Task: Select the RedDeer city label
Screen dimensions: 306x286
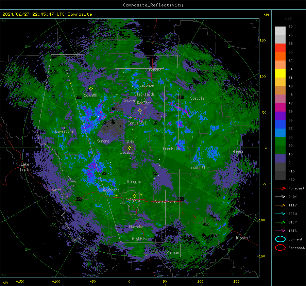Action: pyautogui.click(x=144, y=103)
